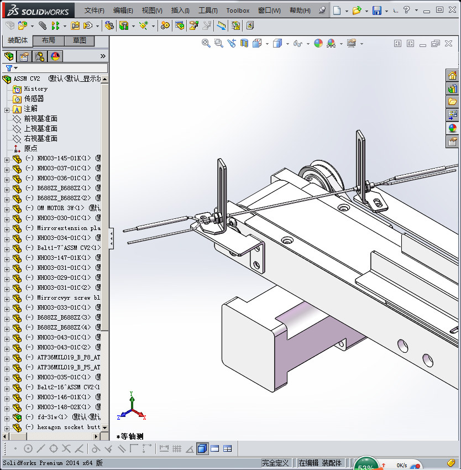Apply a scene with the Apply Scene ball icon
461x470 pixels.
[332, 43]
